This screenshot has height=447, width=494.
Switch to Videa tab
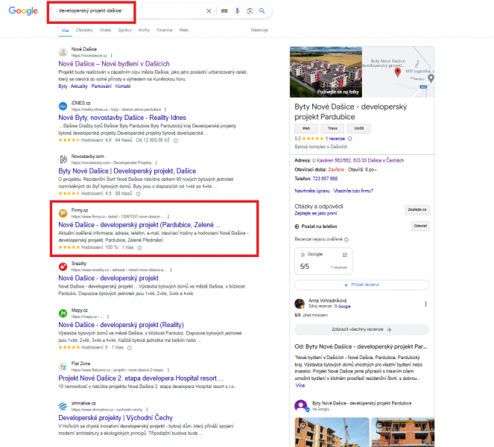click(x=105, y=30)
